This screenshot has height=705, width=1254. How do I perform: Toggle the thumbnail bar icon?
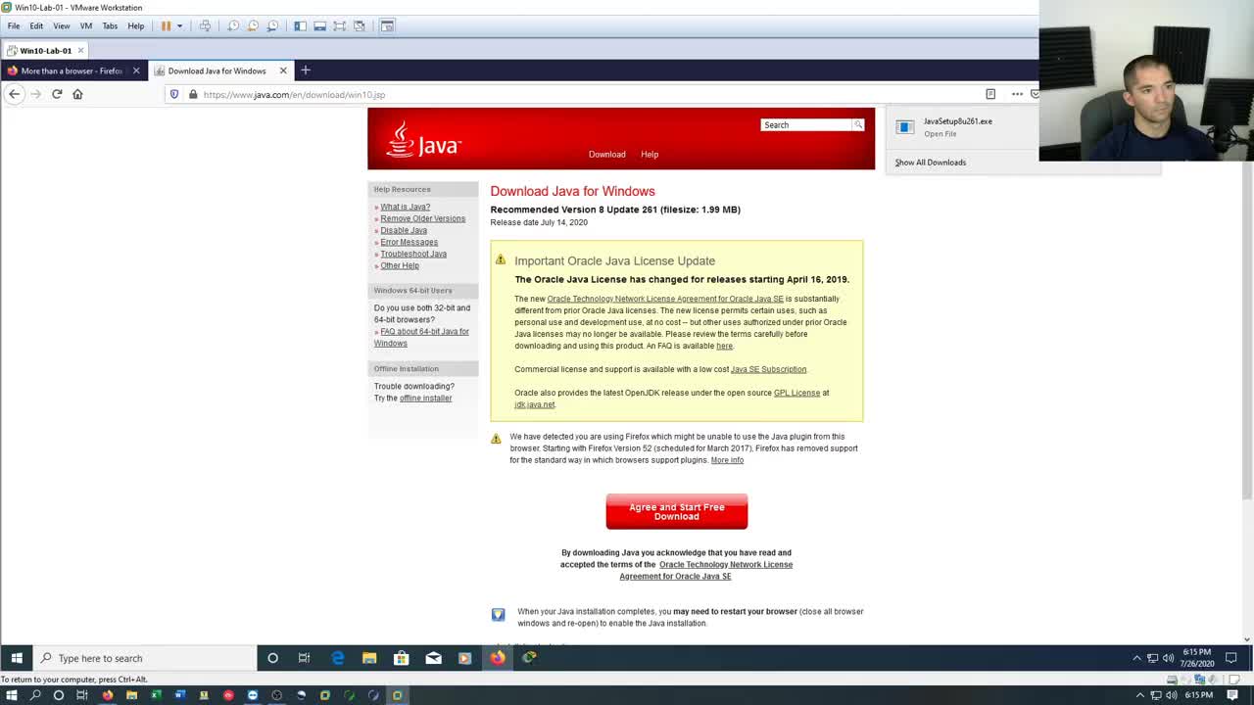(319, 25)
